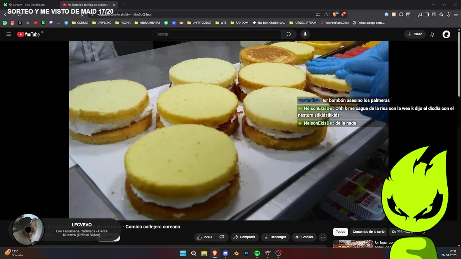Open ValorantRank.Chat bookmark
Viewport: 461px width, 259px height.
click(334, 23)
